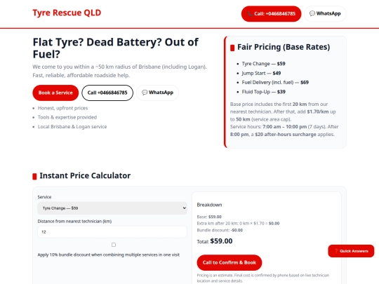This screenshot has width=379, height=284.
Task: Click the phone icon in header Call button
Action: click(250, 14)
